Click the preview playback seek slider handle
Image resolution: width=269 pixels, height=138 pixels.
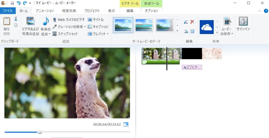39,132
